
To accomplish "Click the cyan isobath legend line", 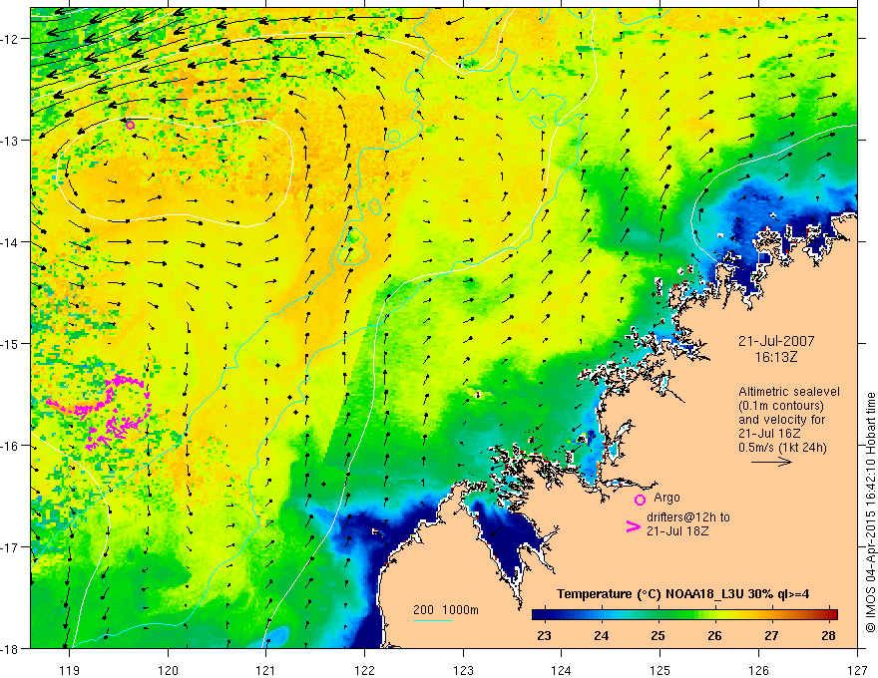I will [x=433, y=620].
